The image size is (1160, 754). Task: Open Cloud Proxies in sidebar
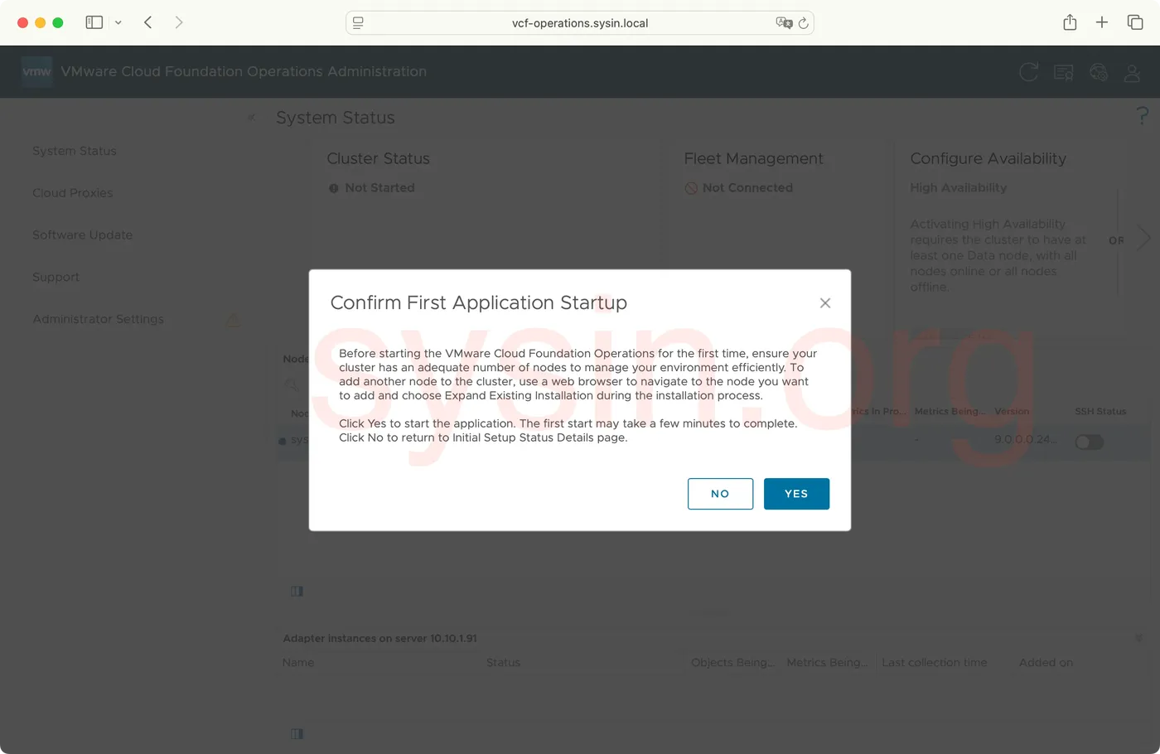[x=73, y=193]
